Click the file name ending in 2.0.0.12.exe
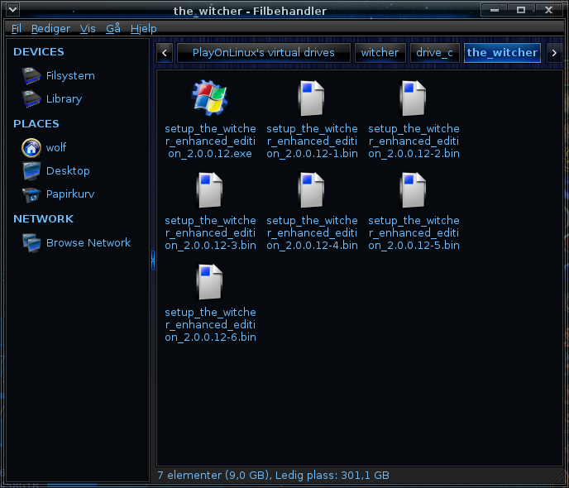 (x=210, y=141)
